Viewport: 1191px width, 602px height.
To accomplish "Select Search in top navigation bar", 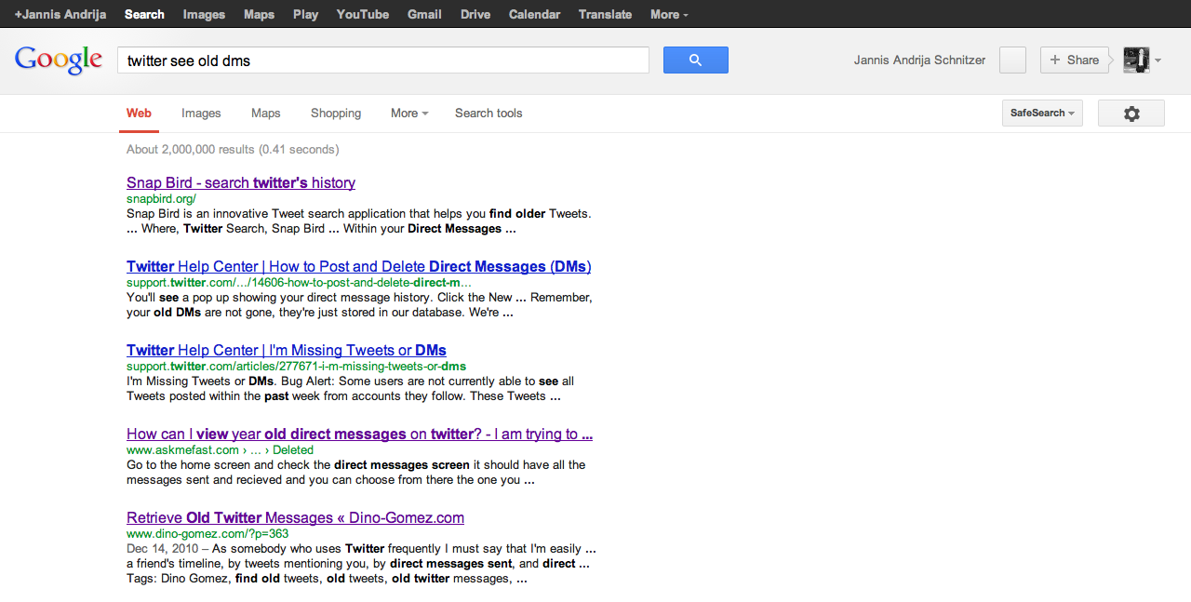I will coord(144,14).
